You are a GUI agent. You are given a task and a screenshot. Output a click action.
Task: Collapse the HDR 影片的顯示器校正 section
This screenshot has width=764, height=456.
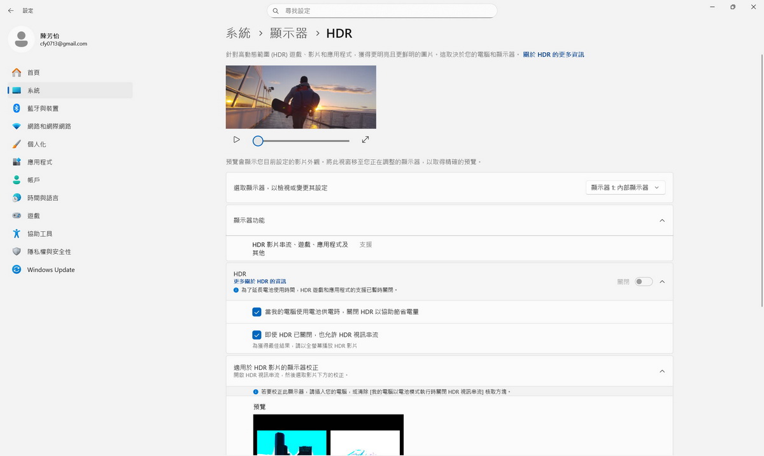click(x=661, y=371)
